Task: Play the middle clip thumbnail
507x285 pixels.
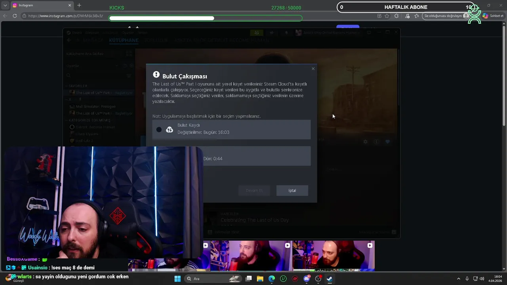Action: (x=251, y=256)
